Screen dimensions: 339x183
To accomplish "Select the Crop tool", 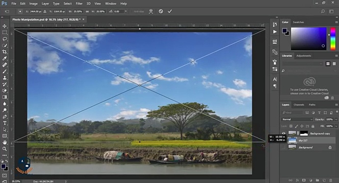I will pyautogui.click(x=5, y=52).
